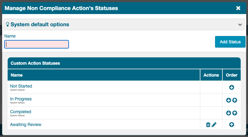Select the Not Started status name
The image size is (248, 137).
click(21, 86)
